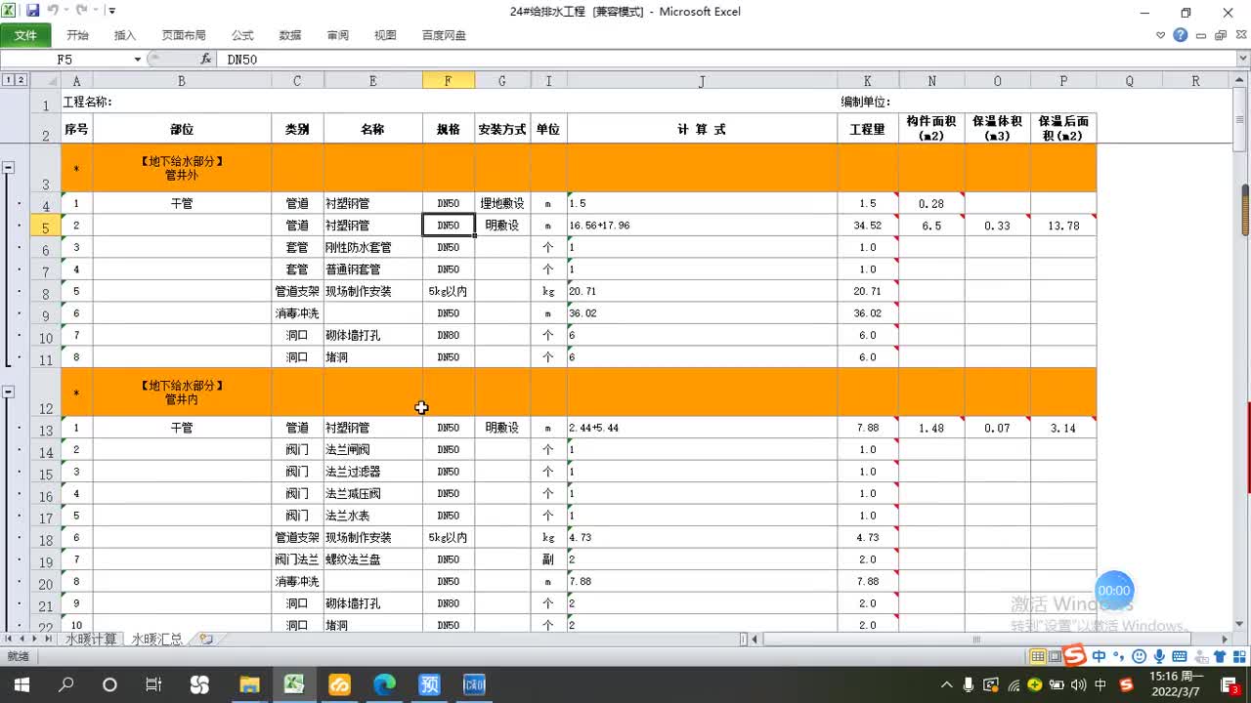Go to the last sheet tab
Viewport: 1251px width, 703px height.
[x=49, y=639]
